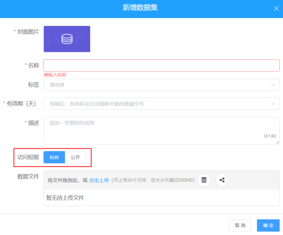The width and height of the screenshot is (283, 235).
Task: Click the white database glyph on the cover
Action: tap(67, 39)
